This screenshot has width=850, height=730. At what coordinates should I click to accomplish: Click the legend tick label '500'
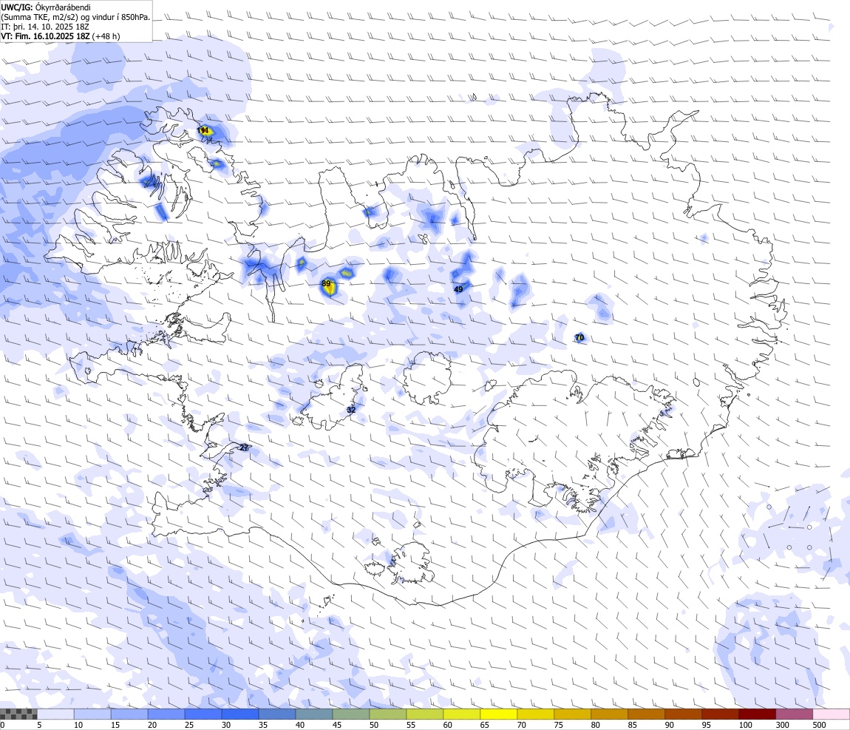[x=819, y=725]
